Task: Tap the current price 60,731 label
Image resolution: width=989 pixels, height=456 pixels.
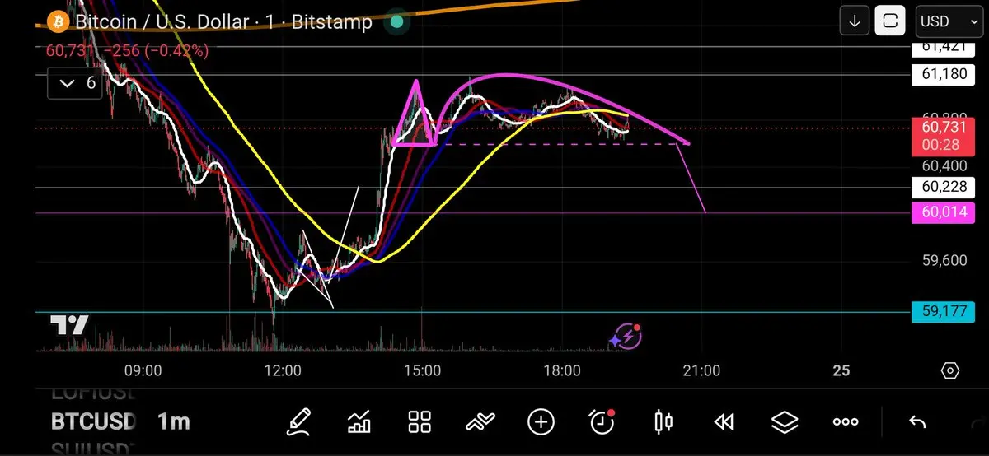Action: tap(943, 136)
